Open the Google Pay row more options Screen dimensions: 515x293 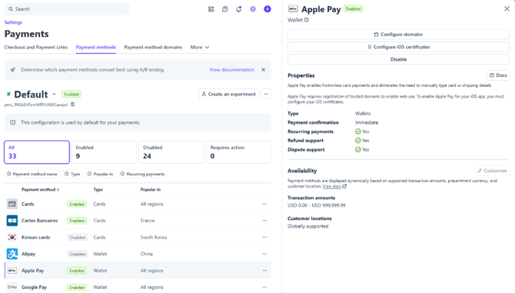pyautogui.click(x=264, y=287)
